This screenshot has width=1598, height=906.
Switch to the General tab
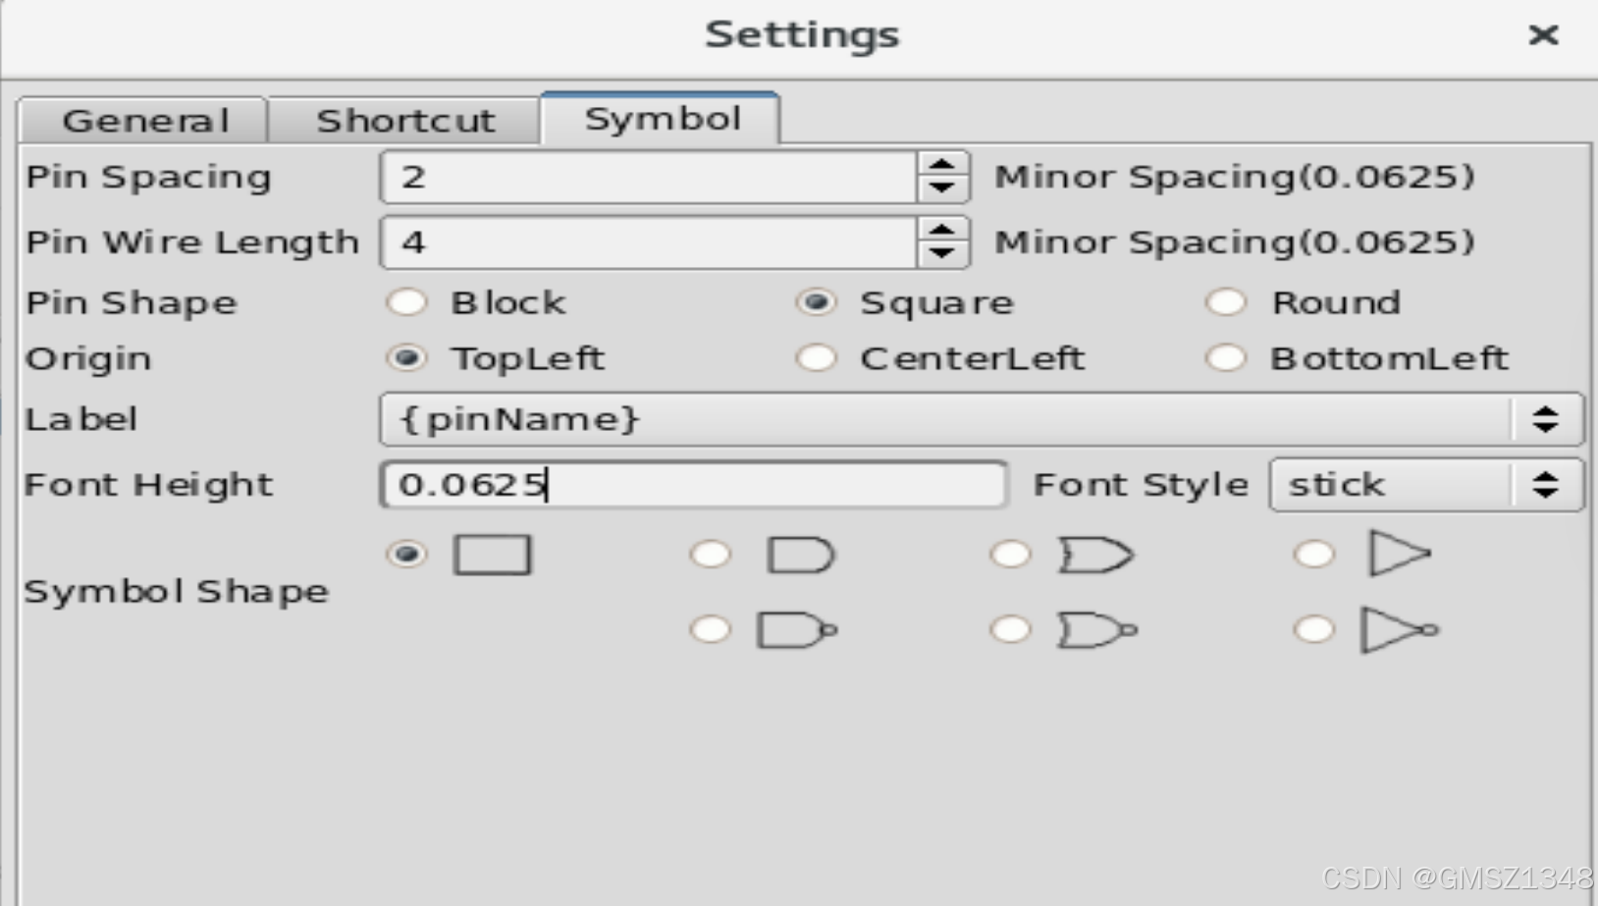pyautogui.click(x=144, y=121)
